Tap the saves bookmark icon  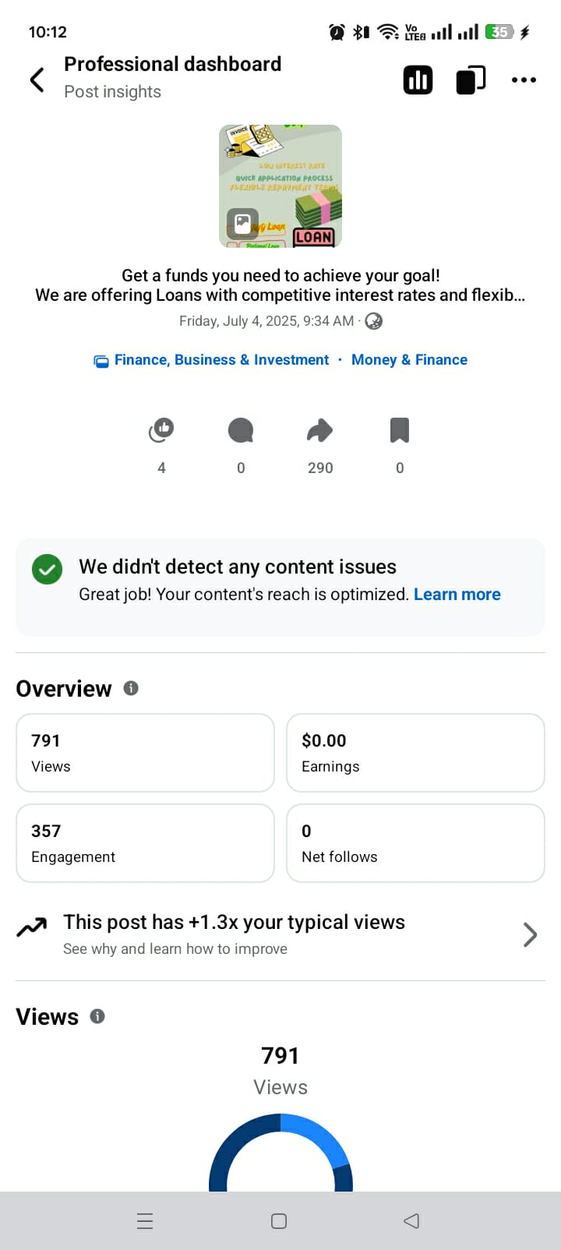point(400,430)
